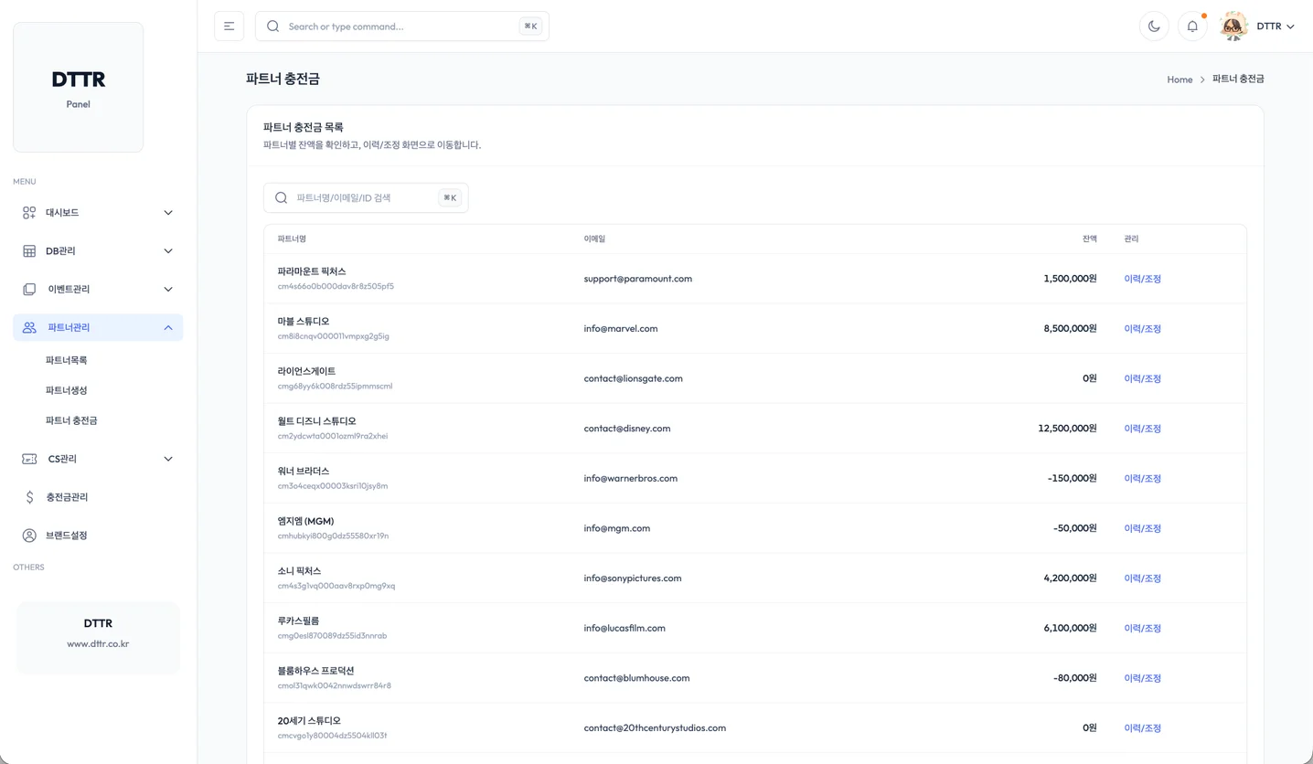Screen dimensions: 1313x764
Task: Click the magnifier icon in the top command search
Action: 272,27
